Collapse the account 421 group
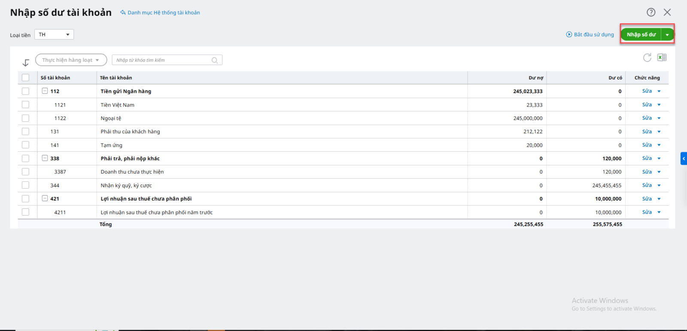Screen dimensions: 687x331 pyautogui.click(x=45, y=199)
